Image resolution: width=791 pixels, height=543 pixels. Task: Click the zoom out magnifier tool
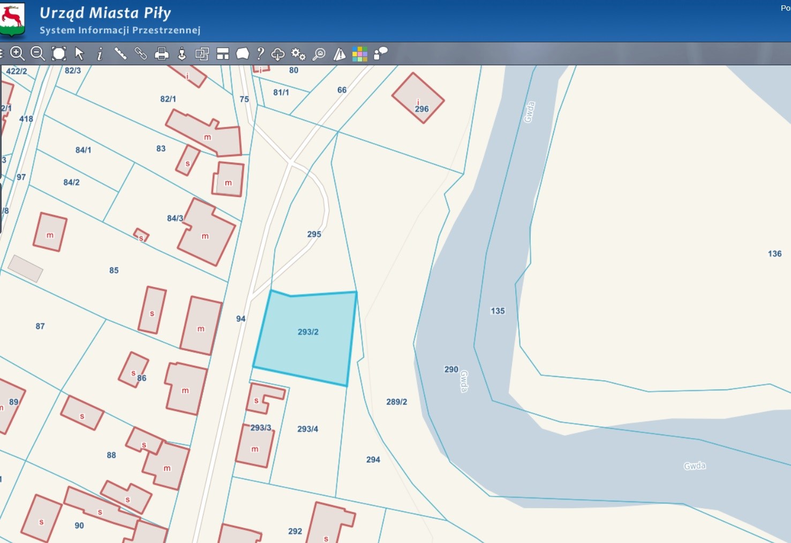tap(37, 54)
